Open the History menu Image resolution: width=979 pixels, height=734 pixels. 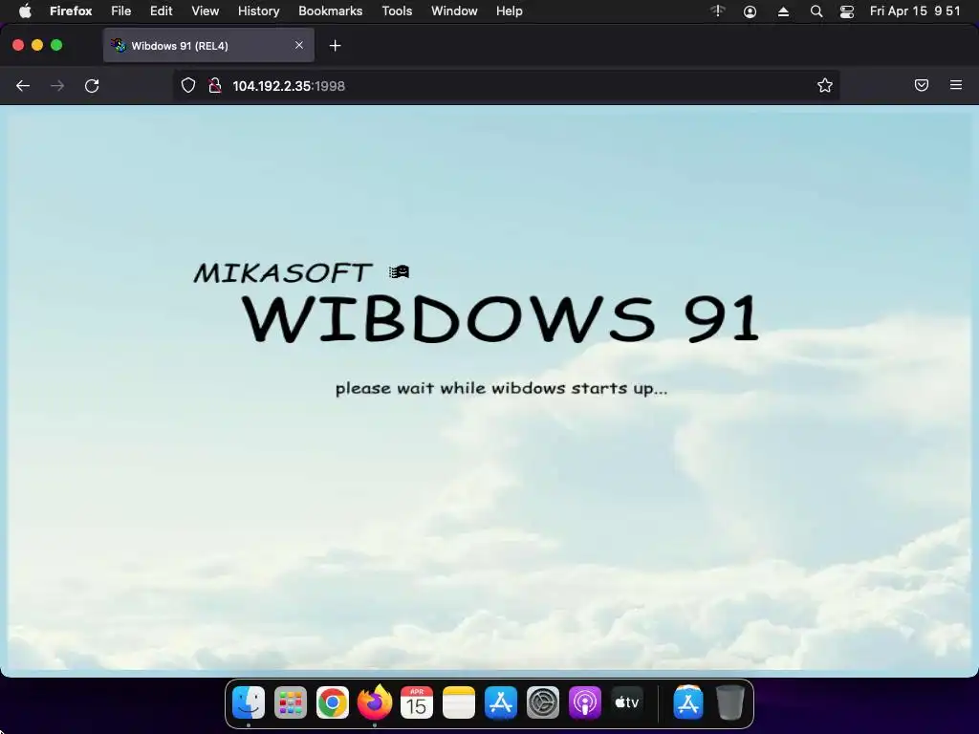point(258,11)
